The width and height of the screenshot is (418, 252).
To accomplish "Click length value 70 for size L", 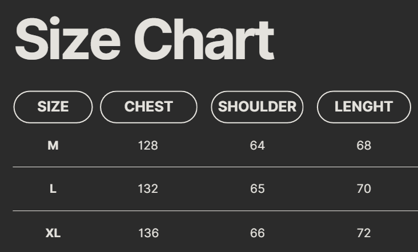I will 364,189.
